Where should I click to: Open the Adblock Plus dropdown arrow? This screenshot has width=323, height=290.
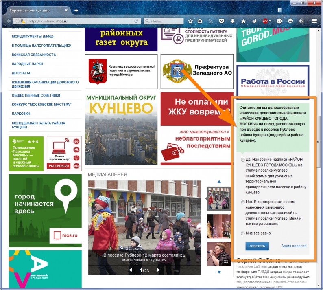click(x=271, y=21)
